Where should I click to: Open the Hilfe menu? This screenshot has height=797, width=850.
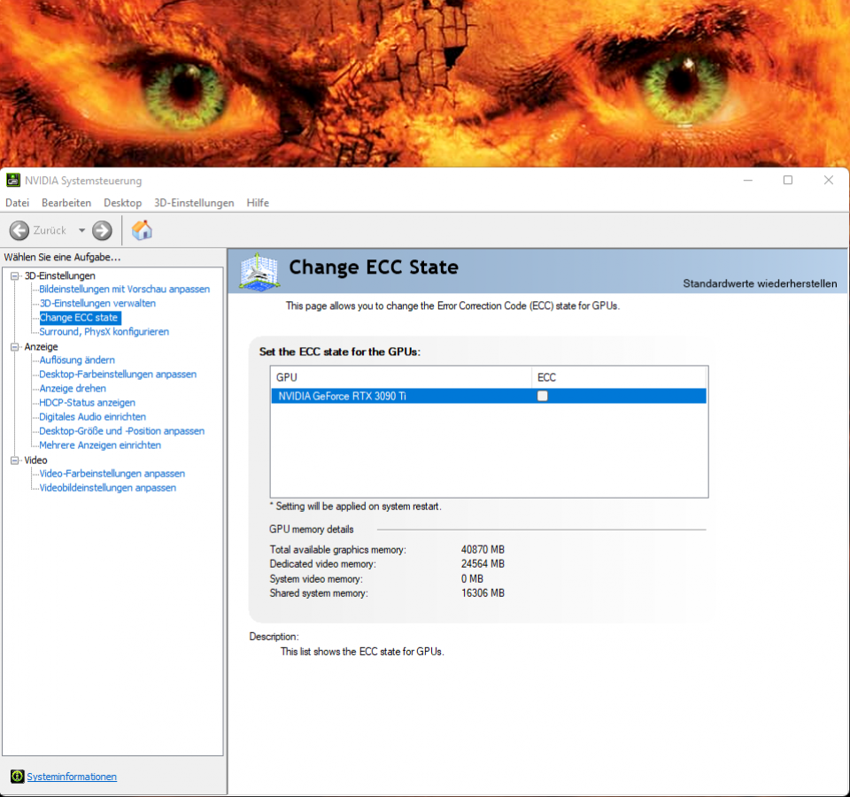[258, 203]
